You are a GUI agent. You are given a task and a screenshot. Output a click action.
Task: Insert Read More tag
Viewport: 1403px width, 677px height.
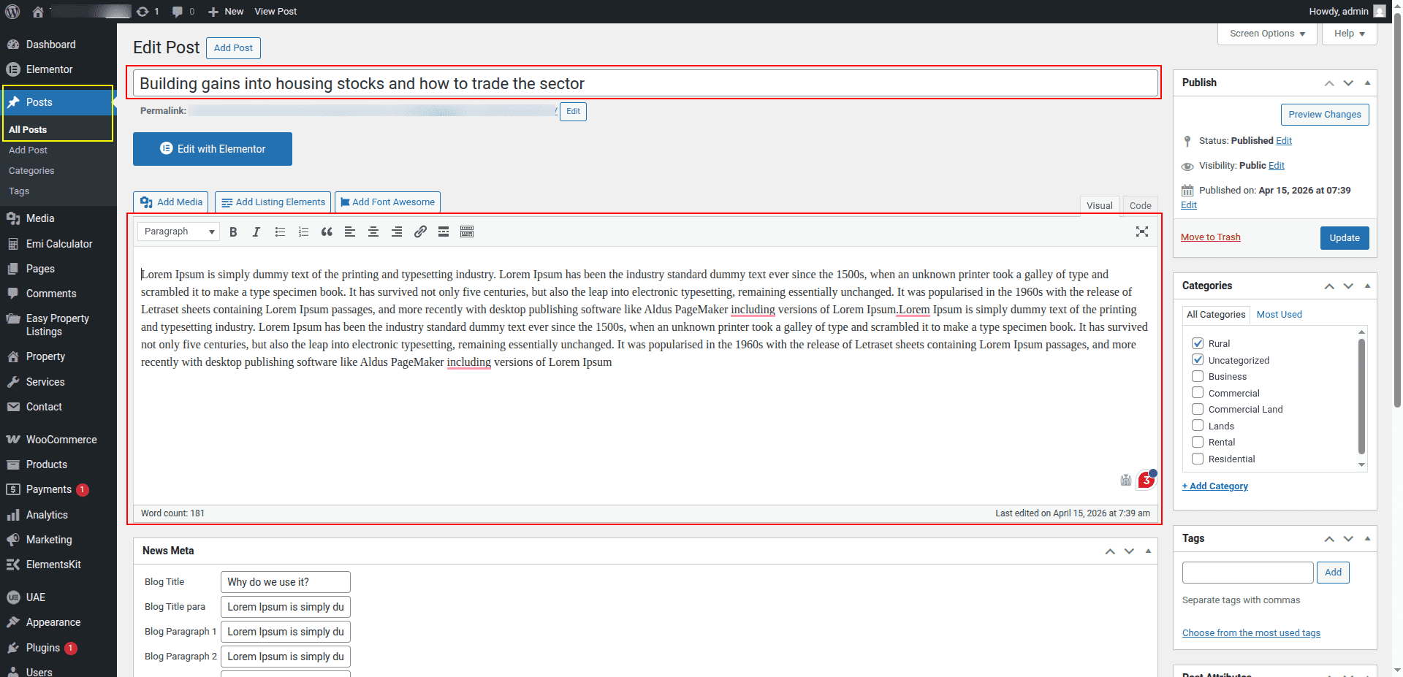[444, 232]
